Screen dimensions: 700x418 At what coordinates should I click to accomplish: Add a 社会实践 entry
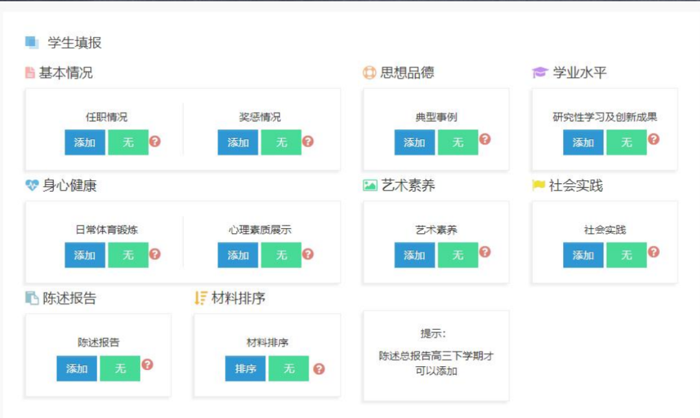[583, 255]
